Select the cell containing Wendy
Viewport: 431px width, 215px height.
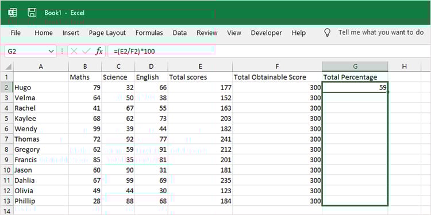click(x=41, y=128)
